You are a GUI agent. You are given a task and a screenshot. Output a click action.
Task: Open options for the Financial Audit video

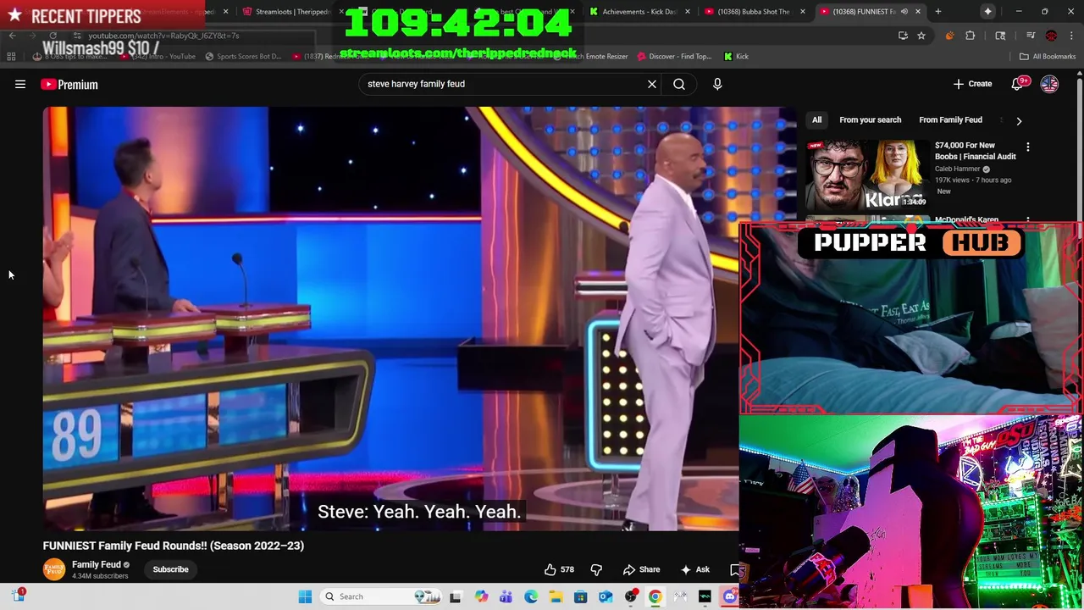click(x=1028, y=147)
